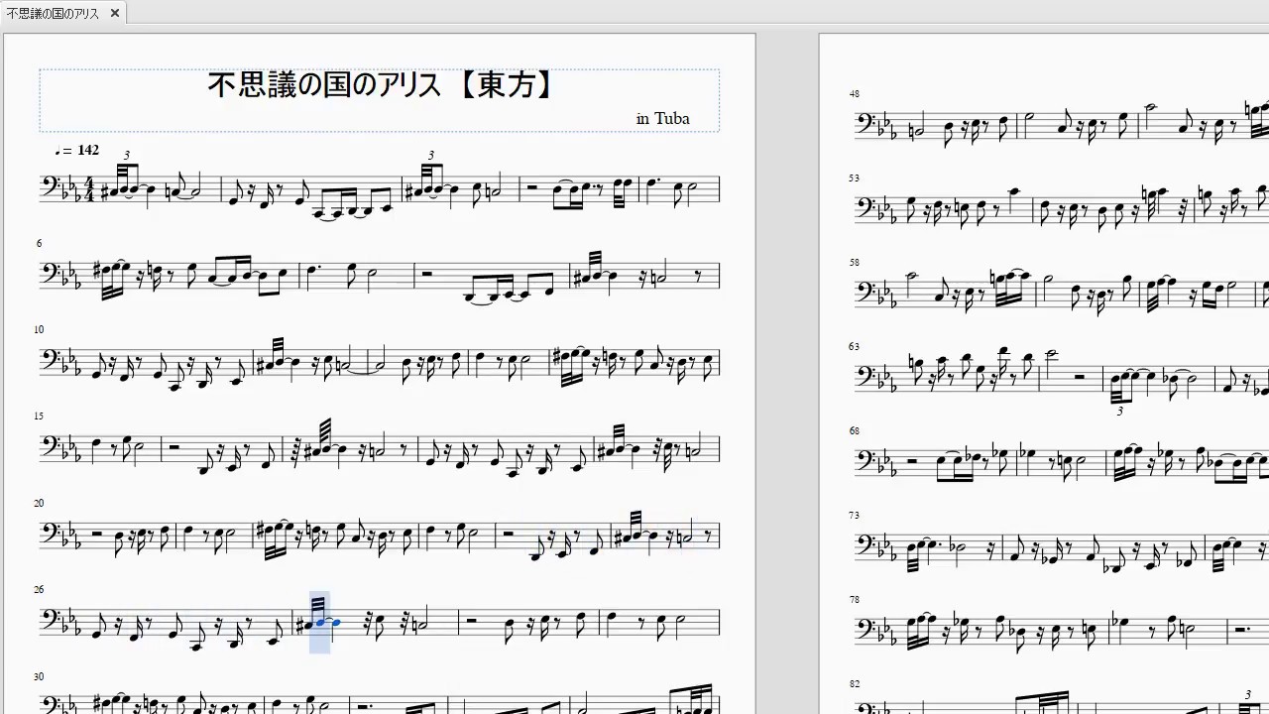The width and height of the screenshot is (1269, 714).
Task: Click measure number 63 on the second page
Action: tap(855, 347)
